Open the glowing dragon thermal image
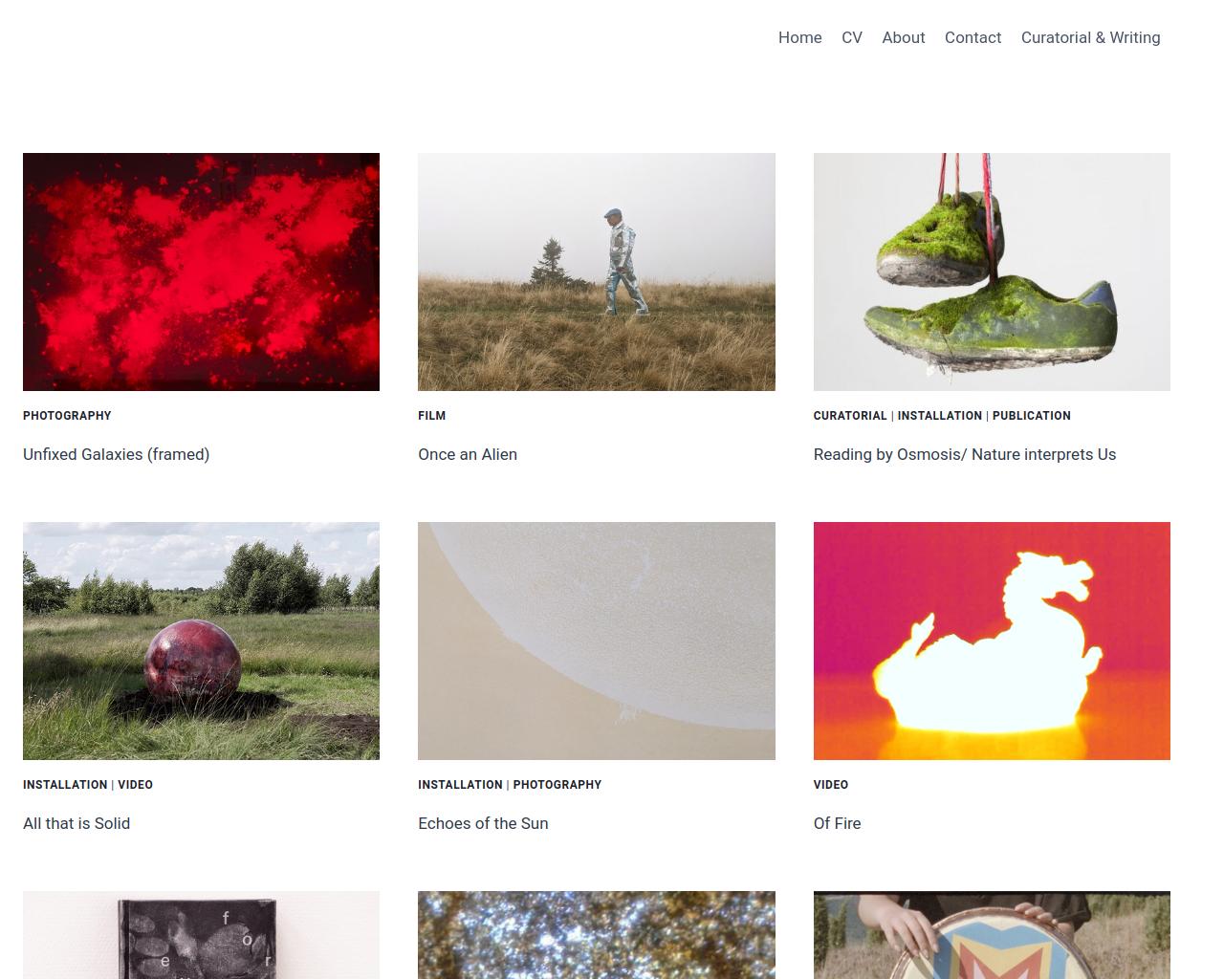Screen dimensions: 1224x979 (992, 641)
